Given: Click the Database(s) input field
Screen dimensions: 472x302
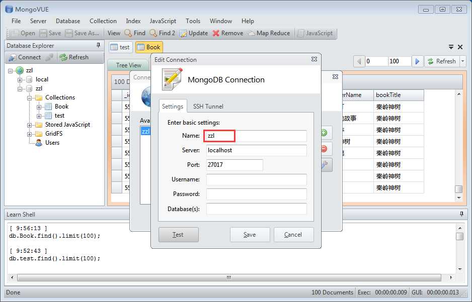Looking at the screenshot, I should [256, 209].
